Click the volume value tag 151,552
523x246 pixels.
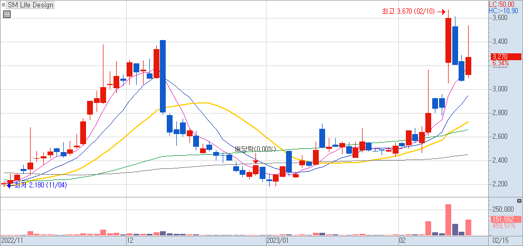click(x=506, y=220)
